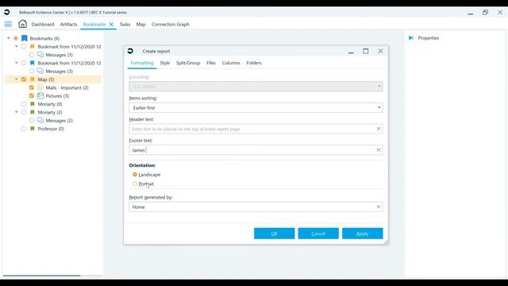
Task: Collapse the Map (5) node
Action: pos(16,79)
